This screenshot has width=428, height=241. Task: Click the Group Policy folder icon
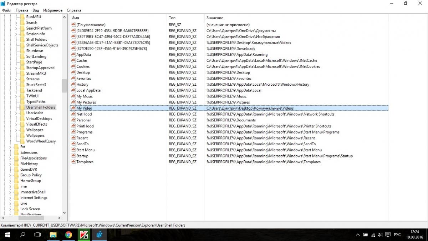pos(16,175)
